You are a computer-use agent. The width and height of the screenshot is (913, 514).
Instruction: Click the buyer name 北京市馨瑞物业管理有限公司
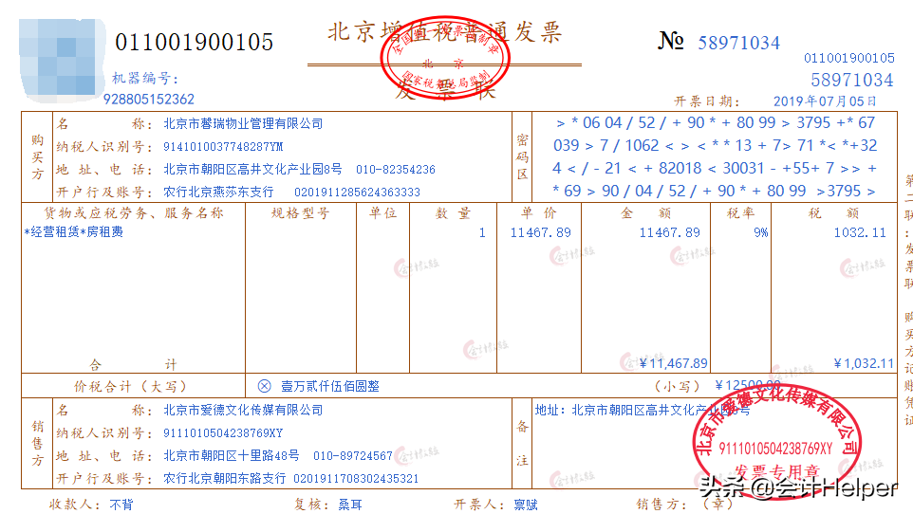pyautogui.click(x=243, y=123)
